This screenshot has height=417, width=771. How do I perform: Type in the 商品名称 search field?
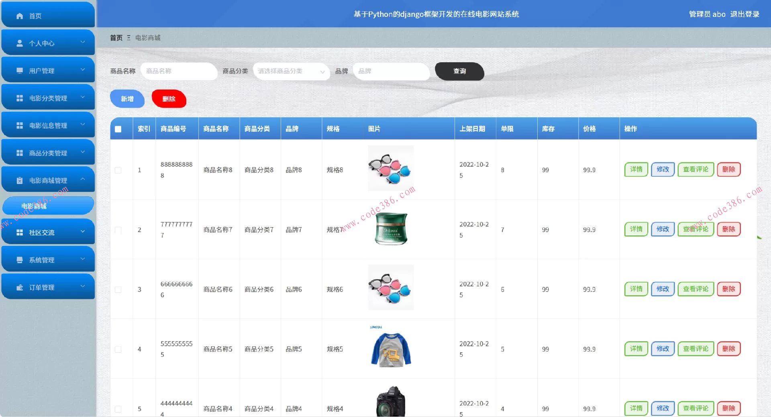[179, 71]
